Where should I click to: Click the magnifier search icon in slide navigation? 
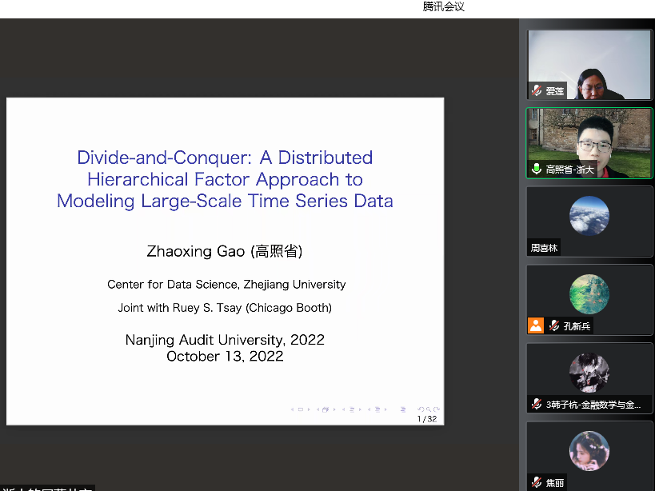pos(428,409)
